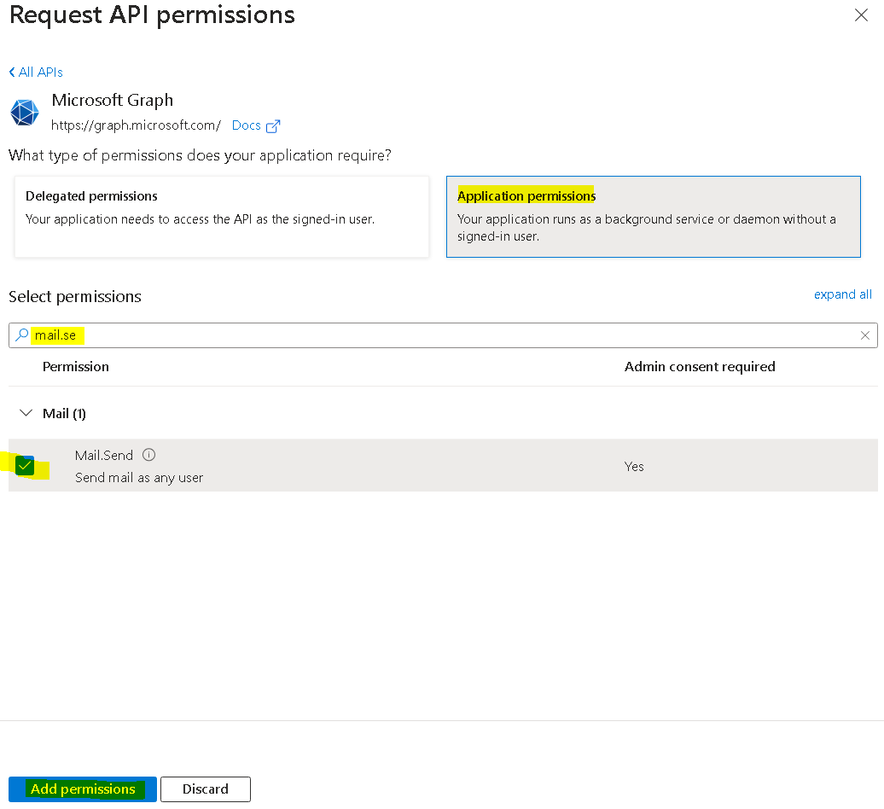Uncheck the Mail.Send permission checkbox
This screenshot has width=884, height=809.
tap(25, 465)
